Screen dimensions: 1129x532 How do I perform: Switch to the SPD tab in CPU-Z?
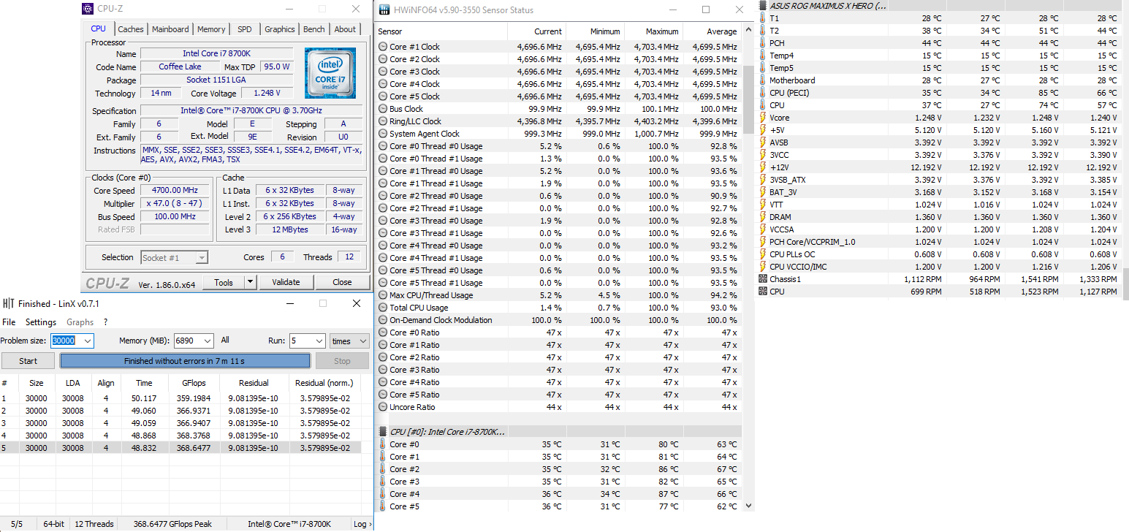245,29
